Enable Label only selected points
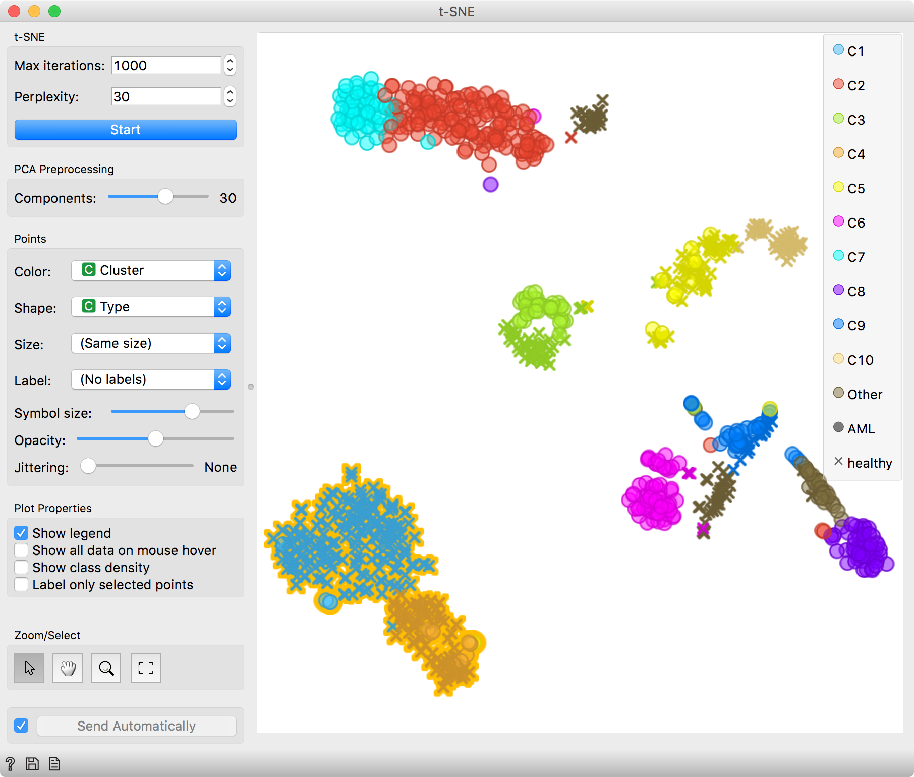The image size is (914, 777). point(21,584)
